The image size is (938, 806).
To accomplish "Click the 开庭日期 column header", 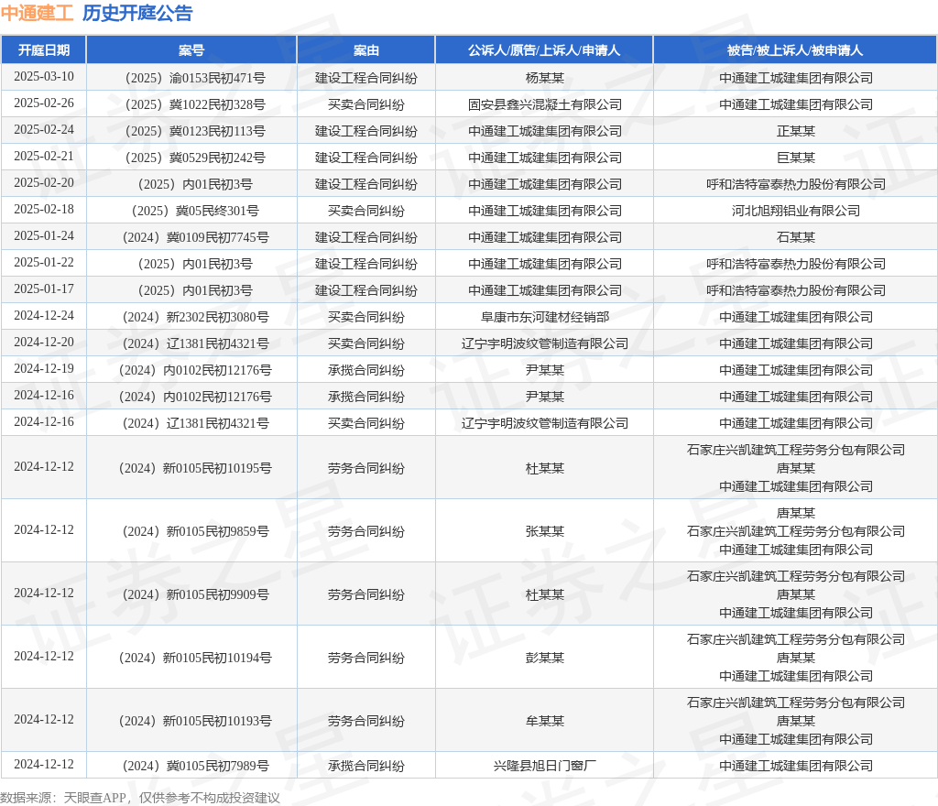I will [x=44, y=50].
